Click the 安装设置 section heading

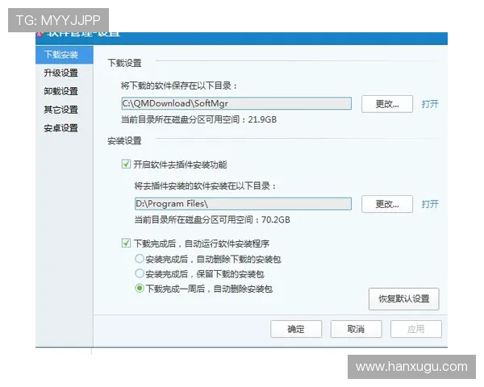[x=124, y=141]
